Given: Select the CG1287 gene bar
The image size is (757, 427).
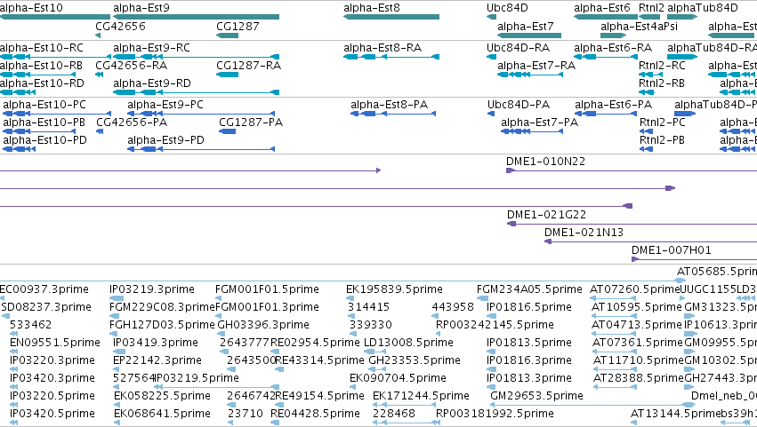Looking at the screenshot, I should pyautogui.click(x=227, y=36).
